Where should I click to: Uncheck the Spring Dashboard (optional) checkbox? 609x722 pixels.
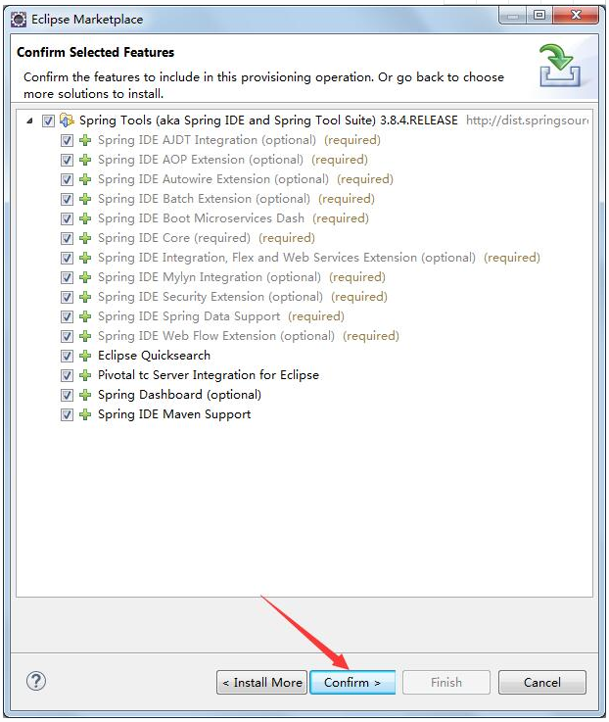click(x=67, y=395)
